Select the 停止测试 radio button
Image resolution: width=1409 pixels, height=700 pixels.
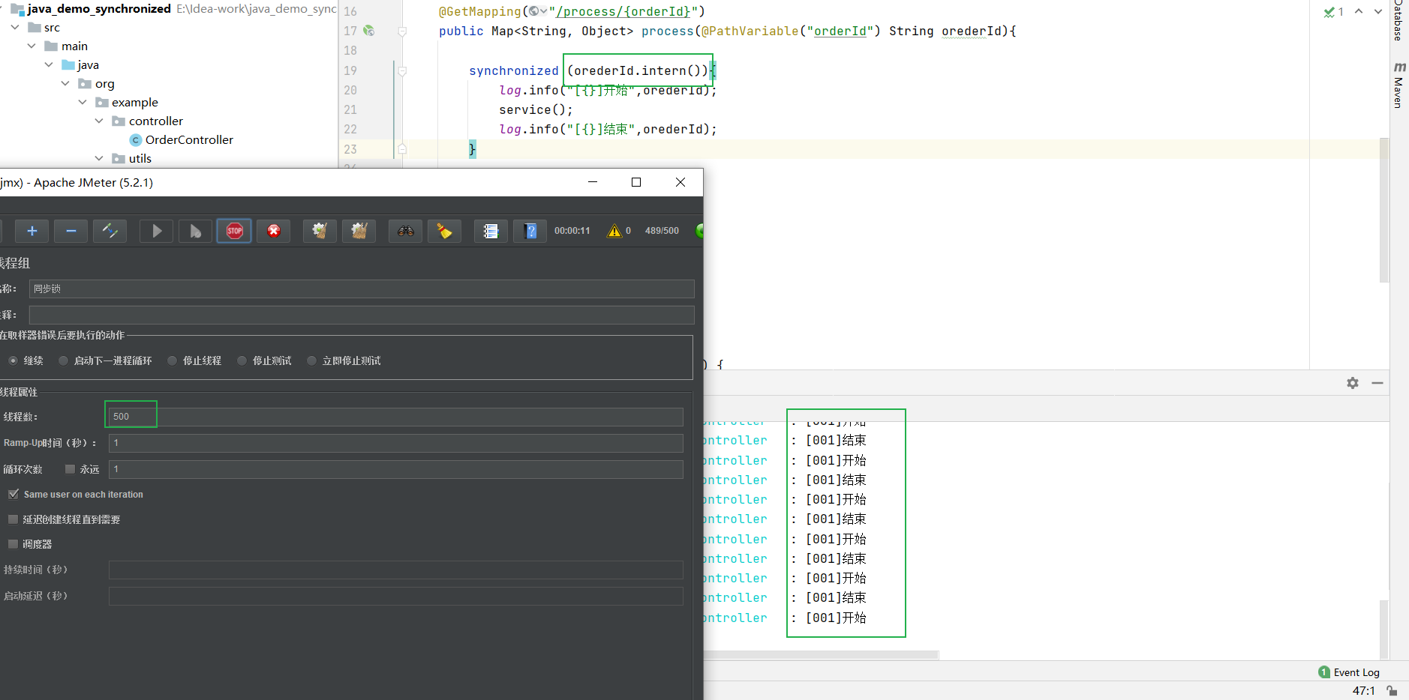pos(242,360)
